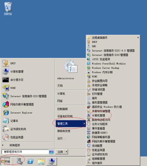Focus the 搜索程序和文件 search field
This screenshot has height=166, width=147.
coord(25,152)
